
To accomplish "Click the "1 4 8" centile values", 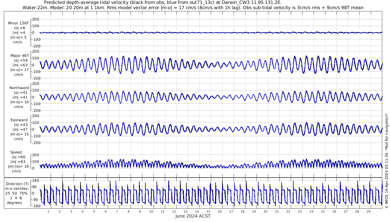I will coord(16,198).
